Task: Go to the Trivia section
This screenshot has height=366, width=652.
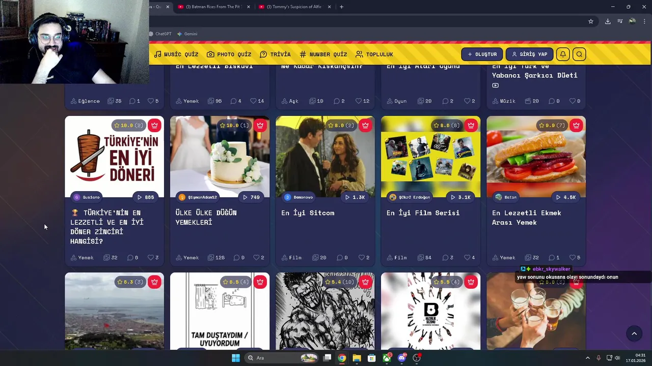Action: pos(275,54)
